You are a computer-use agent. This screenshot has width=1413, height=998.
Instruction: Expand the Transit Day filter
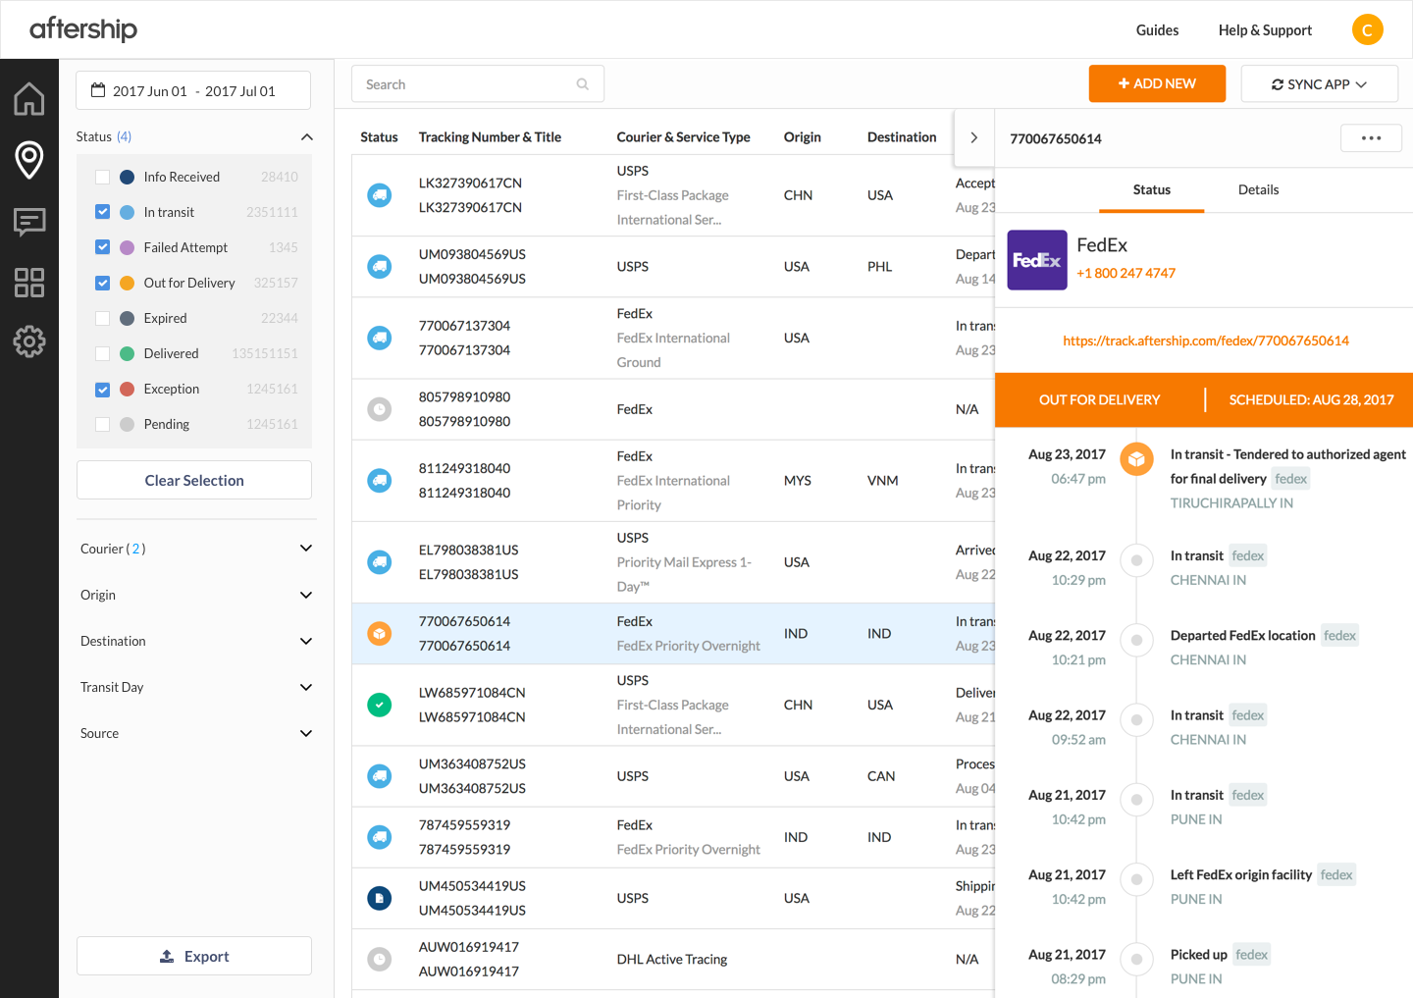point(196,687)
